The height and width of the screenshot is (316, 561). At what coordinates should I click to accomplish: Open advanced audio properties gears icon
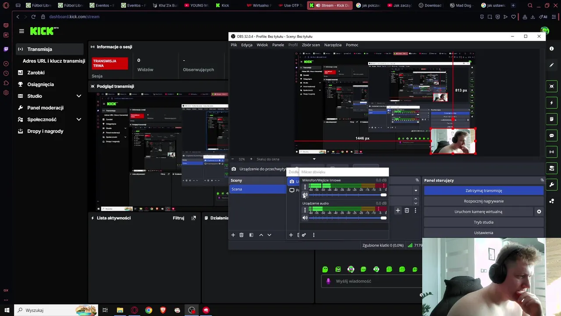[304, 235]
